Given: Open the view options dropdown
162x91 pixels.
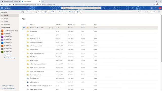Looking at the screenshot, I should [155, 12].
